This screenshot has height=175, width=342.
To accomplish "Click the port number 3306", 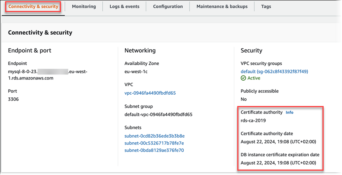I will [13, 99].
